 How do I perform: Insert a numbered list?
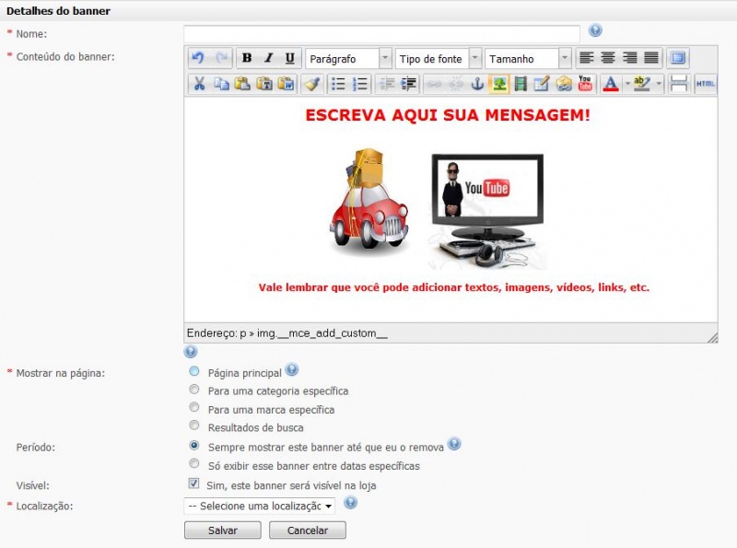360,84
